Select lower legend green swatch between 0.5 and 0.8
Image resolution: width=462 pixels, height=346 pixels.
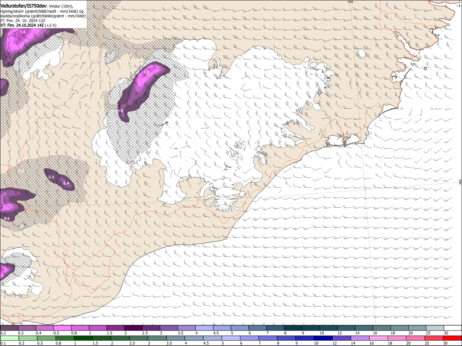(47, 338)
